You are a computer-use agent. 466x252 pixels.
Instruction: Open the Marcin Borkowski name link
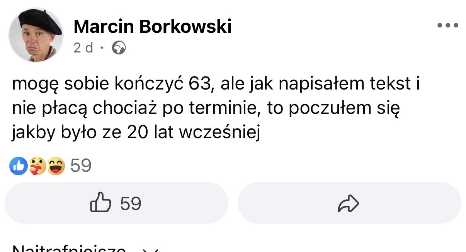click(x=152, y=27)
